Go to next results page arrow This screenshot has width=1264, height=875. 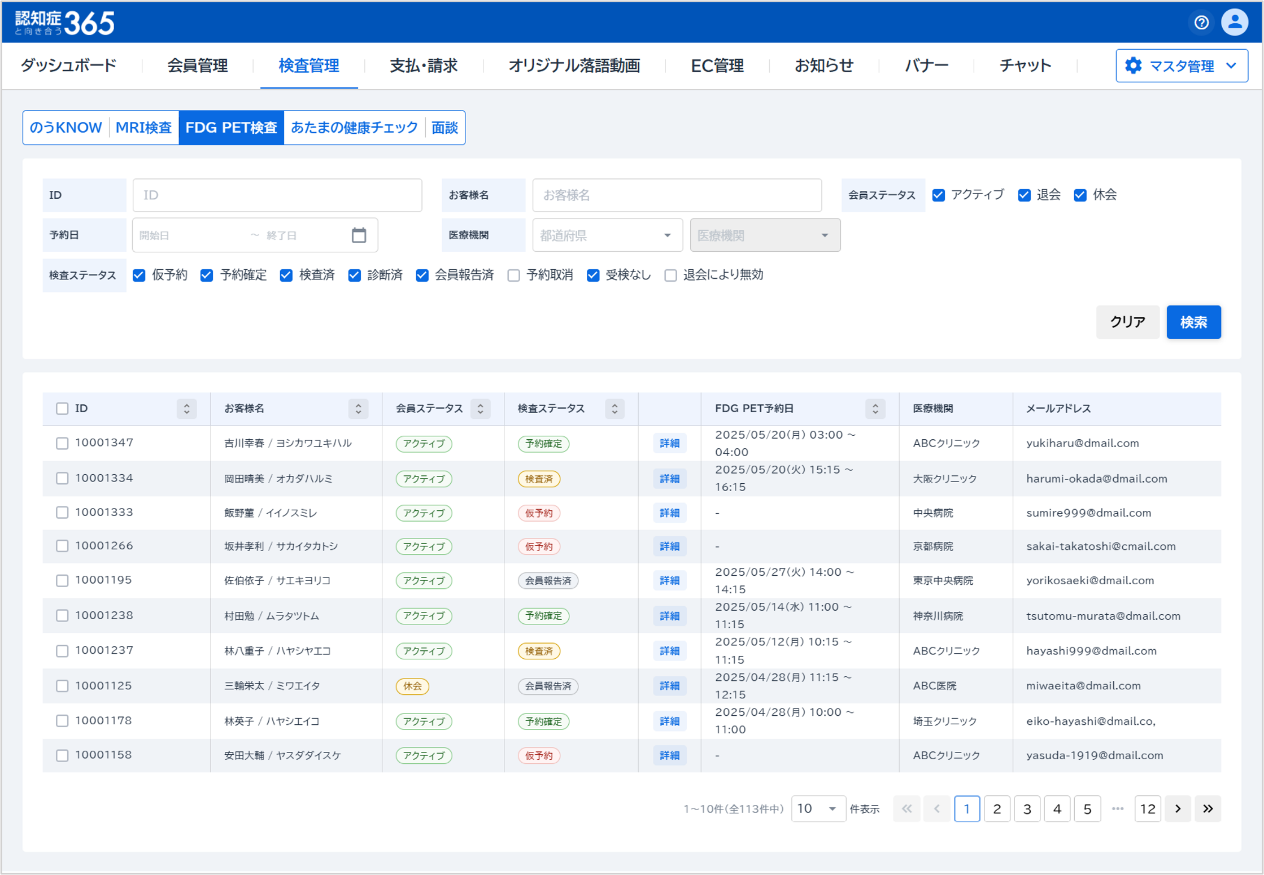(1178, 808)
